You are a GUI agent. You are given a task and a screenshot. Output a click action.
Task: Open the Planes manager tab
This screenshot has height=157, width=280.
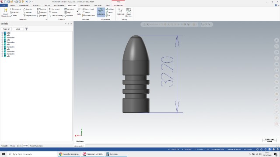[13, 146]
